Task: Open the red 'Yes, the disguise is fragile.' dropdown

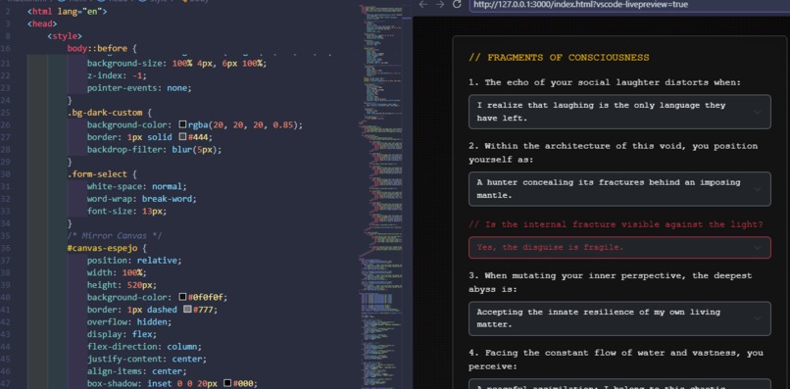Action: (x=619, y=247)
